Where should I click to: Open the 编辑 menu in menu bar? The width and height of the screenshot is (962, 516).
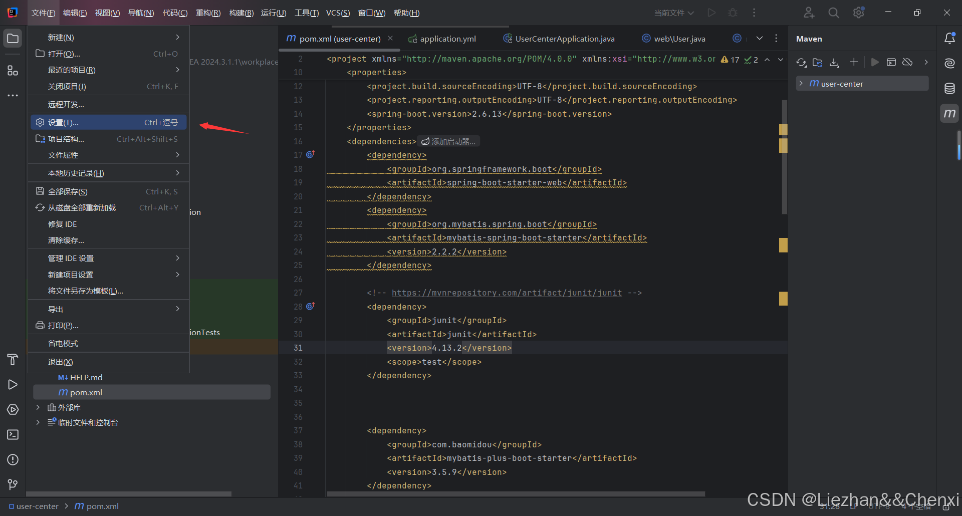tap(75, 13)
